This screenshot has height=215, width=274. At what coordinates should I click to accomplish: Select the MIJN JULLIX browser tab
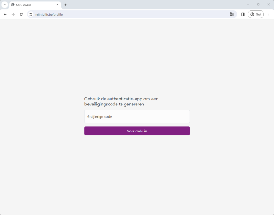click(33, 5)
